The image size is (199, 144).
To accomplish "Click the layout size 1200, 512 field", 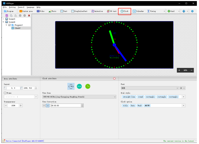I will tap(28, 88).
